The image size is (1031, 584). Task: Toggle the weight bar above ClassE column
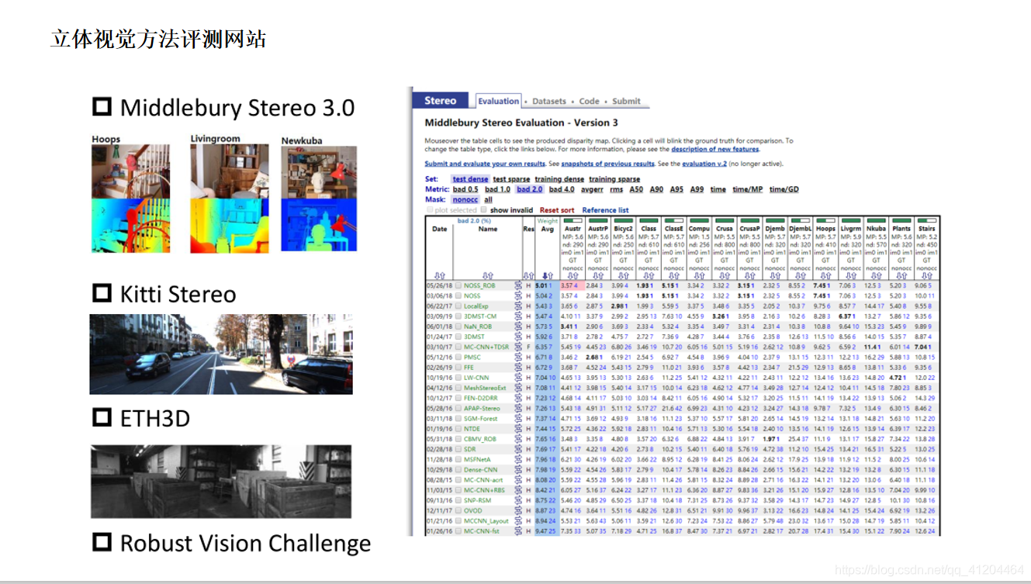click(674, 221)
